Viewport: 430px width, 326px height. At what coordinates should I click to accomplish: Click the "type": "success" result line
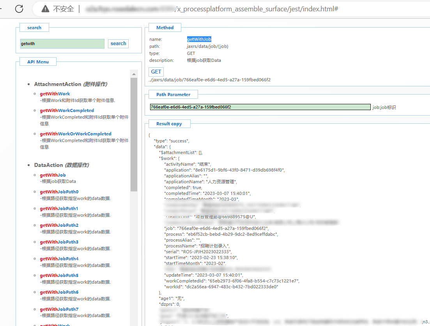point(172,141)
